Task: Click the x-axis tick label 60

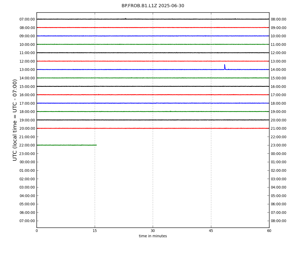Action: [269, 231]
